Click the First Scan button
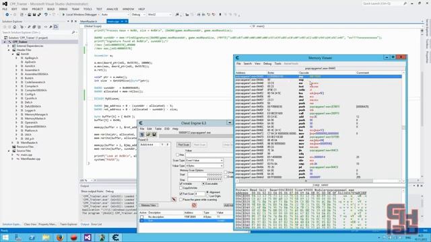Screen dimensions: 431x242 (184, 145)
